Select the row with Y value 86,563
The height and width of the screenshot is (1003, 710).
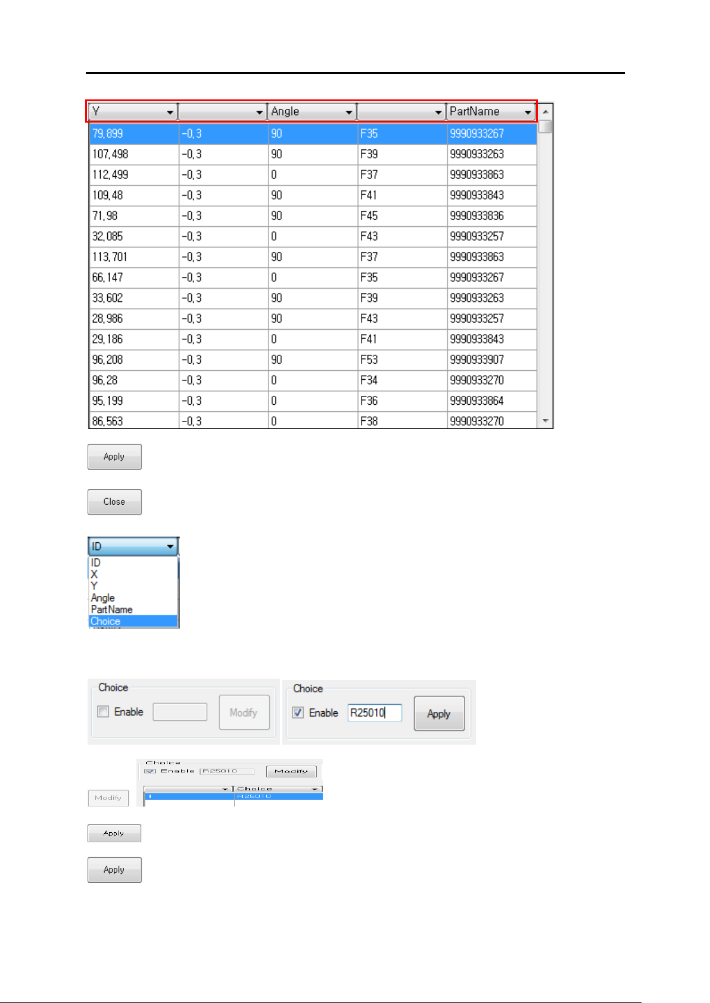coord(313,420)
